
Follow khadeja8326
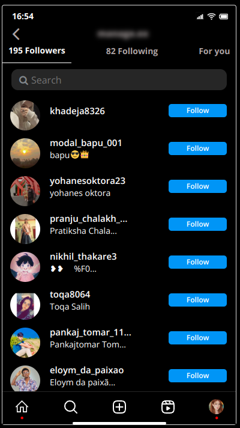[197, 111]
